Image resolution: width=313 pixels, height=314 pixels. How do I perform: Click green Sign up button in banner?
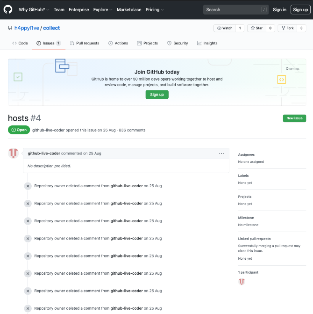[x=157, y=95]
